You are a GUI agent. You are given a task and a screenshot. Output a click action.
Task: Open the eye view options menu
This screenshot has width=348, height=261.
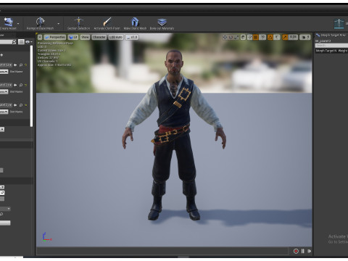[28, 42]
